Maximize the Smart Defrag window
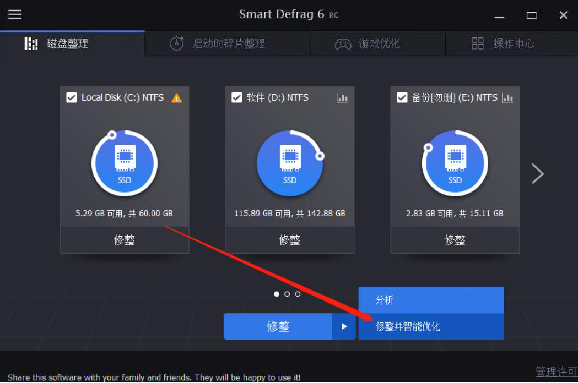578x383 pixels. (x=532, y=15)
